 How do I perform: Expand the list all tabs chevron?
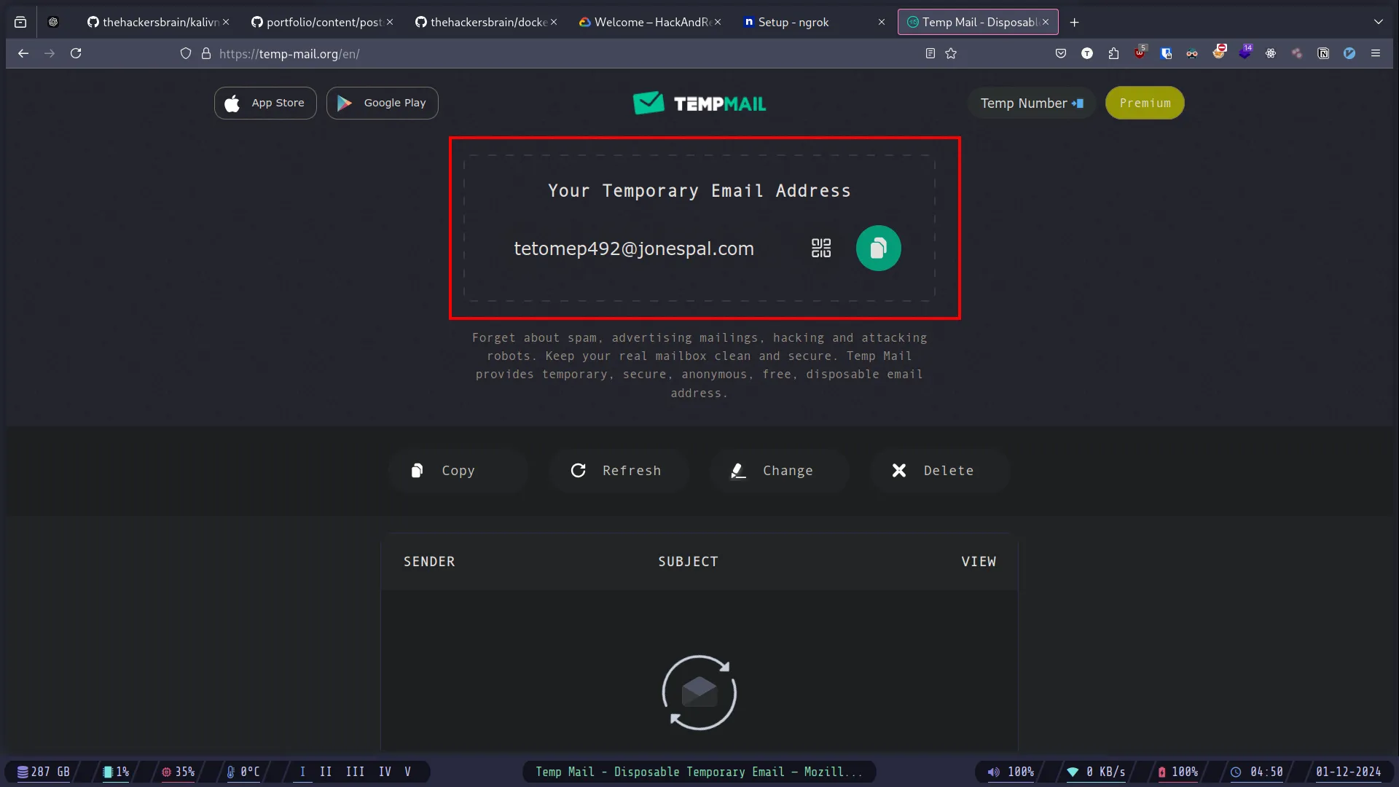pos(1379,22)
